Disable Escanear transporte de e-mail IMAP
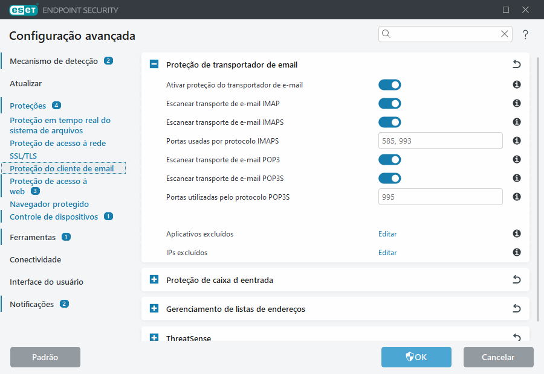544x374 pixels. [x=390, y=103]
